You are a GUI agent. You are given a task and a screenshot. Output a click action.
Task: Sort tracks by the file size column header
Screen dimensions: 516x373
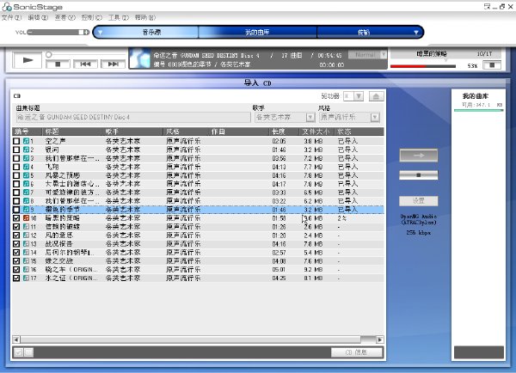[x=317, y=131]
